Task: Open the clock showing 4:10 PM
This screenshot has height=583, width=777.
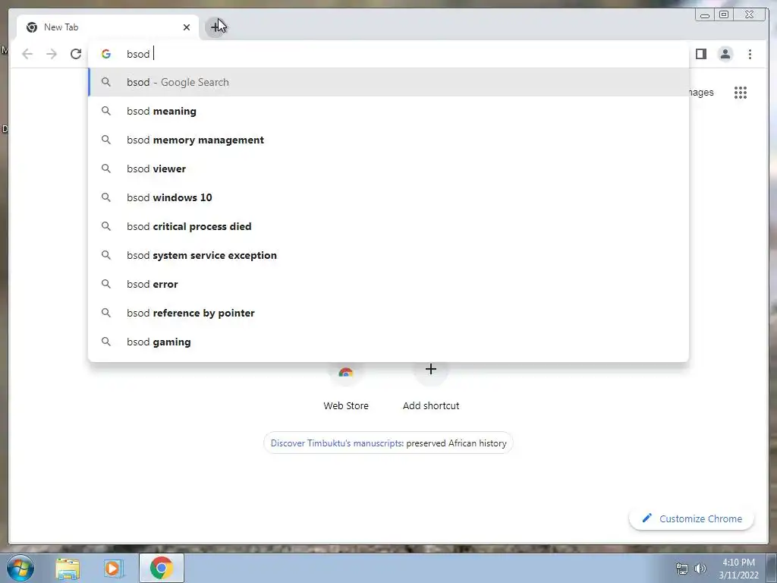Action: 738,569
